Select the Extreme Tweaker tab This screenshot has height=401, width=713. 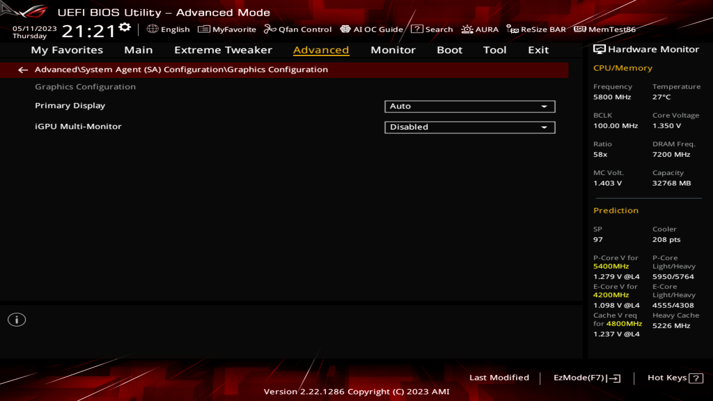(223, 49)
